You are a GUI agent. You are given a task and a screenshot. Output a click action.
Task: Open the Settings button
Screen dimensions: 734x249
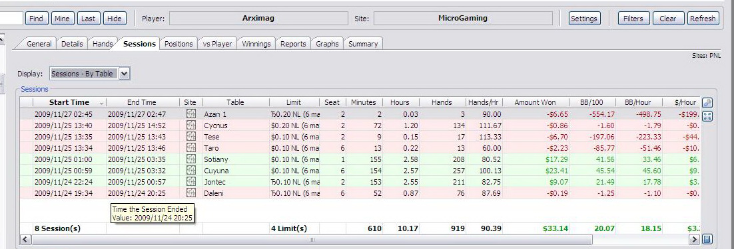584,19
